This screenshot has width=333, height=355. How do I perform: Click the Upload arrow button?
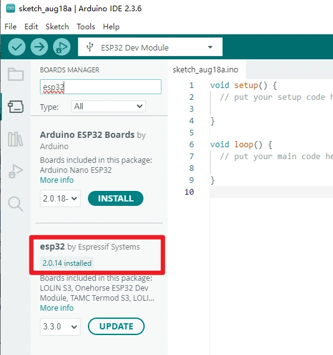pyautogui.click(x=39, y=47)
